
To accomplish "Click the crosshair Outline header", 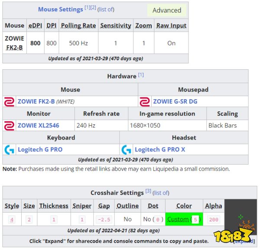I will click(127, 206).
